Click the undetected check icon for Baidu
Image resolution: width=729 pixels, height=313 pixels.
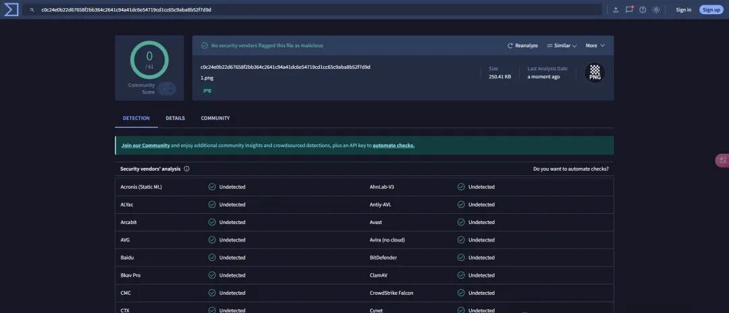click(x=212, y=257)
